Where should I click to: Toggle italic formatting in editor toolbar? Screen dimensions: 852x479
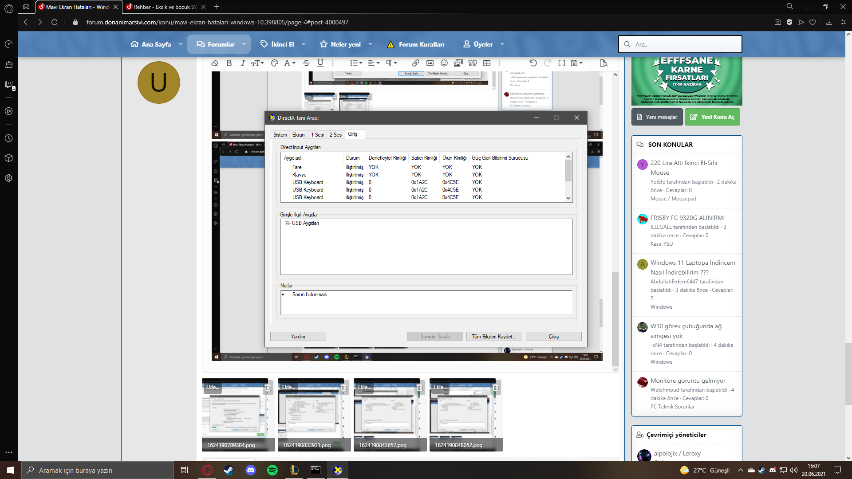[x=243, y=63]
